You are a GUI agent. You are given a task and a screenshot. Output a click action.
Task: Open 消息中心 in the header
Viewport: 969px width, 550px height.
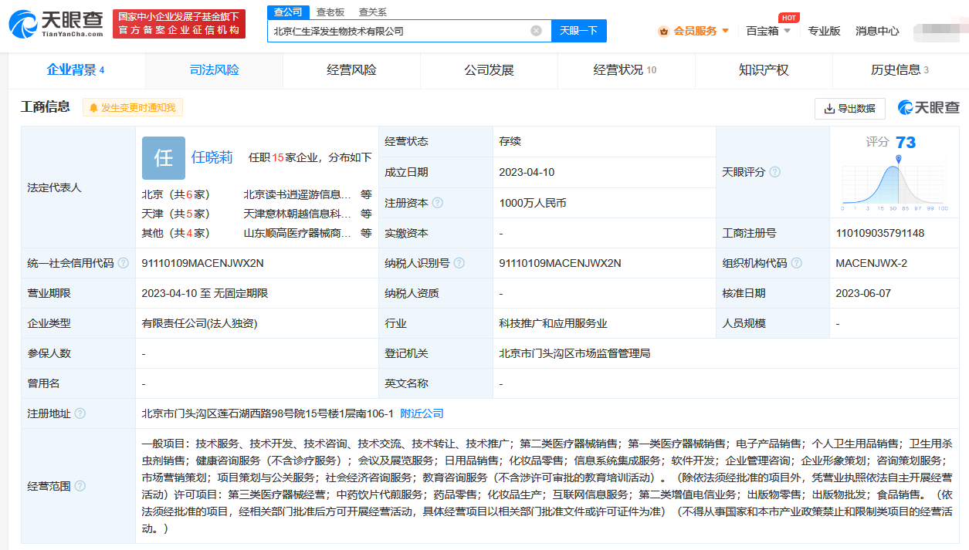(877, 32)
